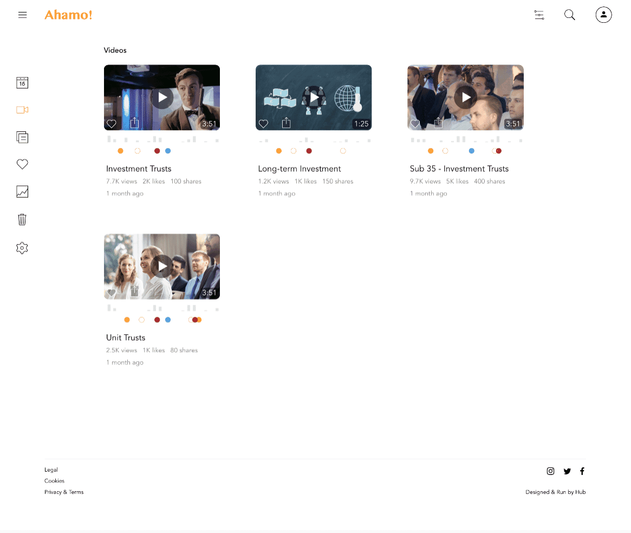Click 7.7K views text
Image resolution: width=631 pixels, height=533 pixels.
(x=121, y=181)
